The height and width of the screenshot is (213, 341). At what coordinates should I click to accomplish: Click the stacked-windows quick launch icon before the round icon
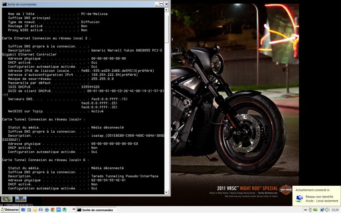point(40,210)
